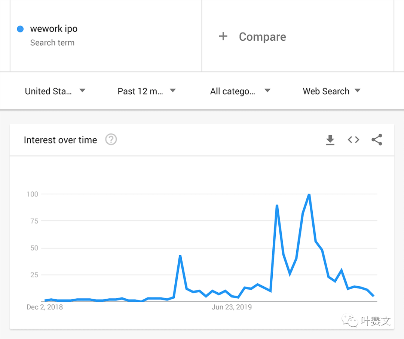Open the help question mark icon
404x339 pixels.
pyautogui.click(x=111, y=139)
